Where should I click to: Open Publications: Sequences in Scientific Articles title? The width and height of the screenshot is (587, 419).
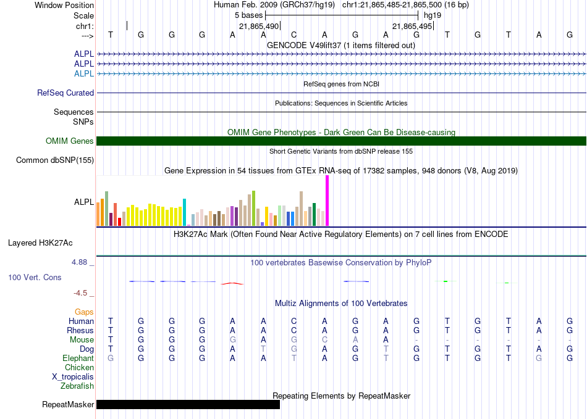(341, 103)
